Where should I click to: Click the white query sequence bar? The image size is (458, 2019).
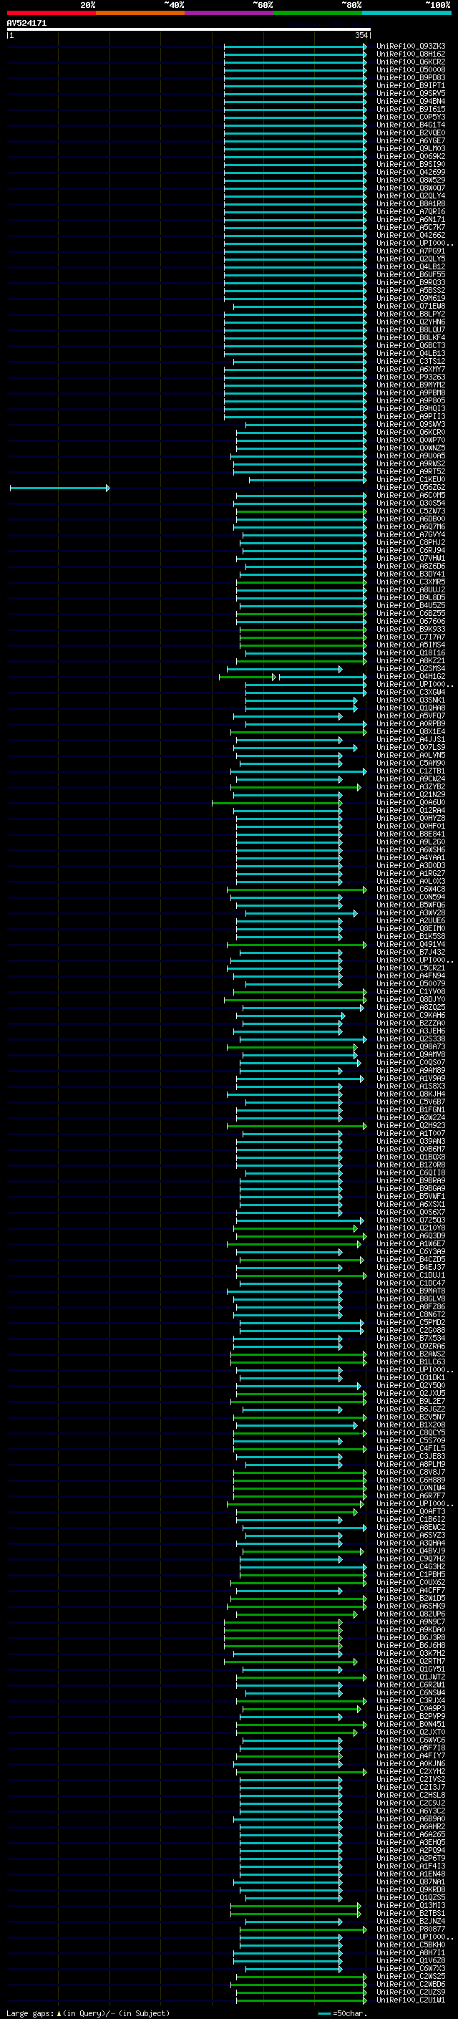(x=189, y=30)
